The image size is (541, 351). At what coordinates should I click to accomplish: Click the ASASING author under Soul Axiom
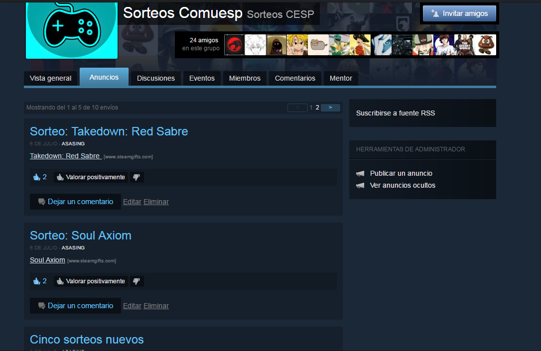coord(73,248)
